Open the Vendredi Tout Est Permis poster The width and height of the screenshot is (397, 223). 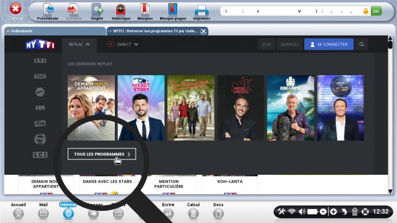click(341, 108)
